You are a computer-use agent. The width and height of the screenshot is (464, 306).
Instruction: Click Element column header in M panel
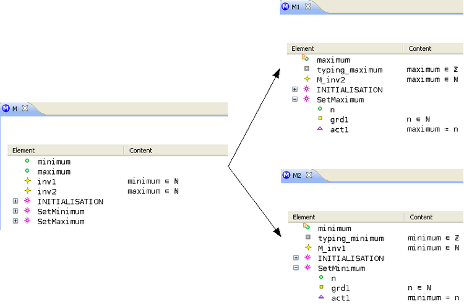[x=66, y=151]
